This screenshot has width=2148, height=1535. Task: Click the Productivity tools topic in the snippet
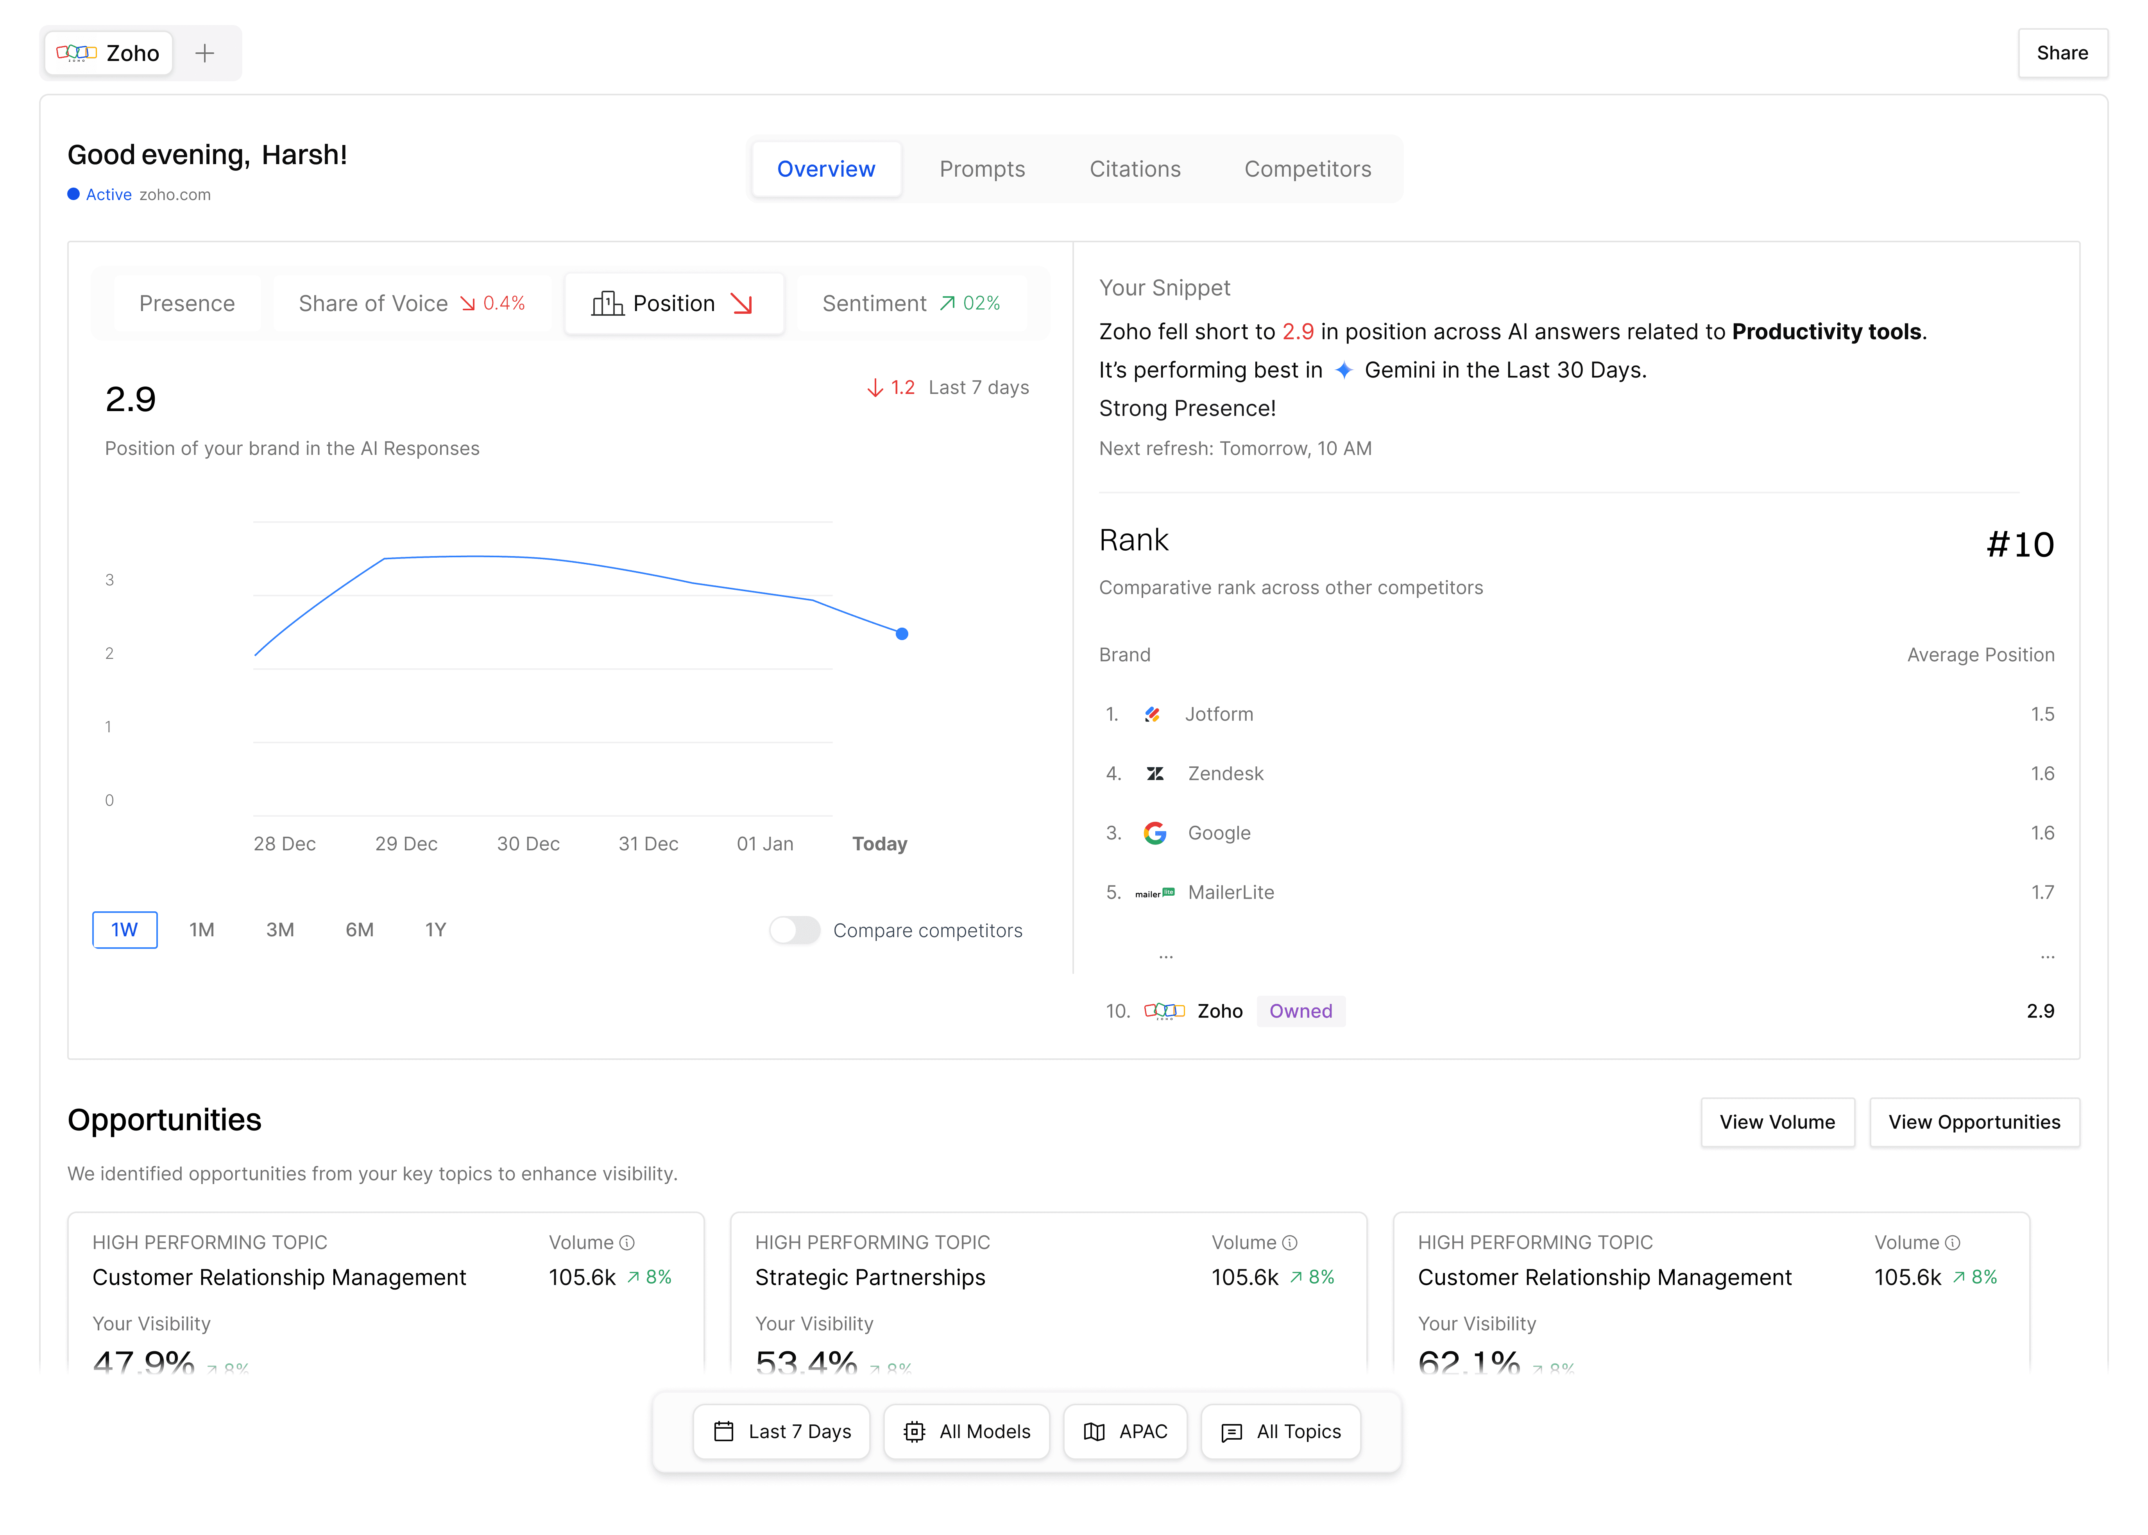1827,332
